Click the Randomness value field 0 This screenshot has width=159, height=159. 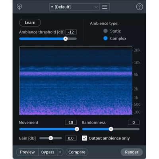pyautogui.click(x=134, y=122)
